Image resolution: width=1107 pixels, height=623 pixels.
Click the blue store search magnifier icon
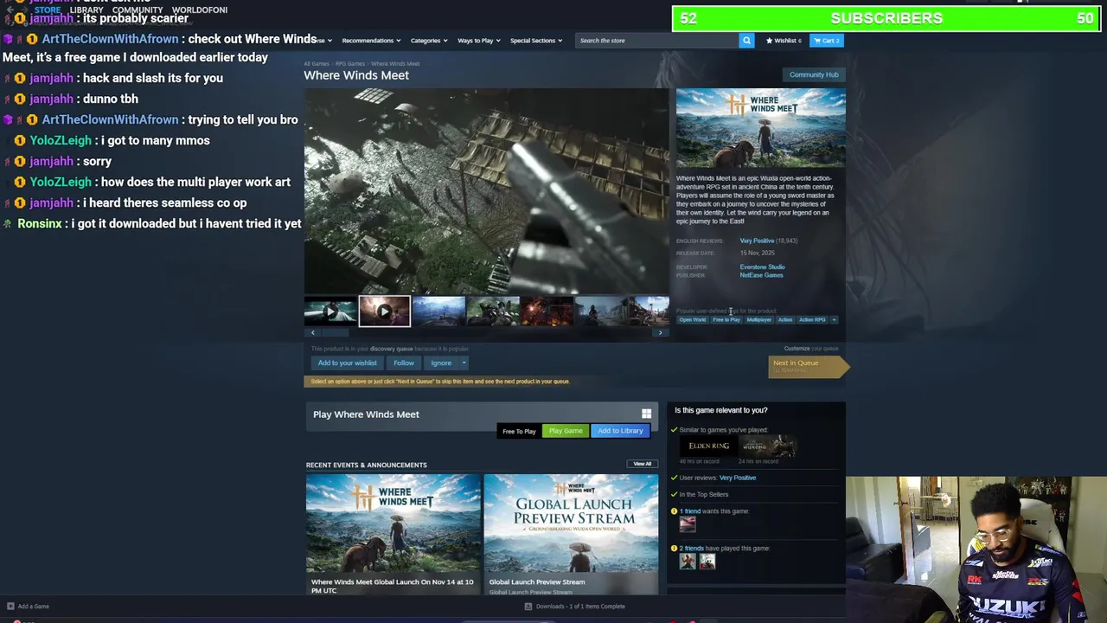click(746, 40)
